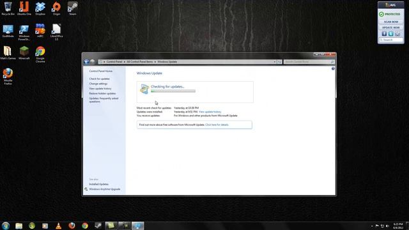The image size is (409, 230).
Task: Open the Recycle Bin desktop icon
Action: point(8,8)
